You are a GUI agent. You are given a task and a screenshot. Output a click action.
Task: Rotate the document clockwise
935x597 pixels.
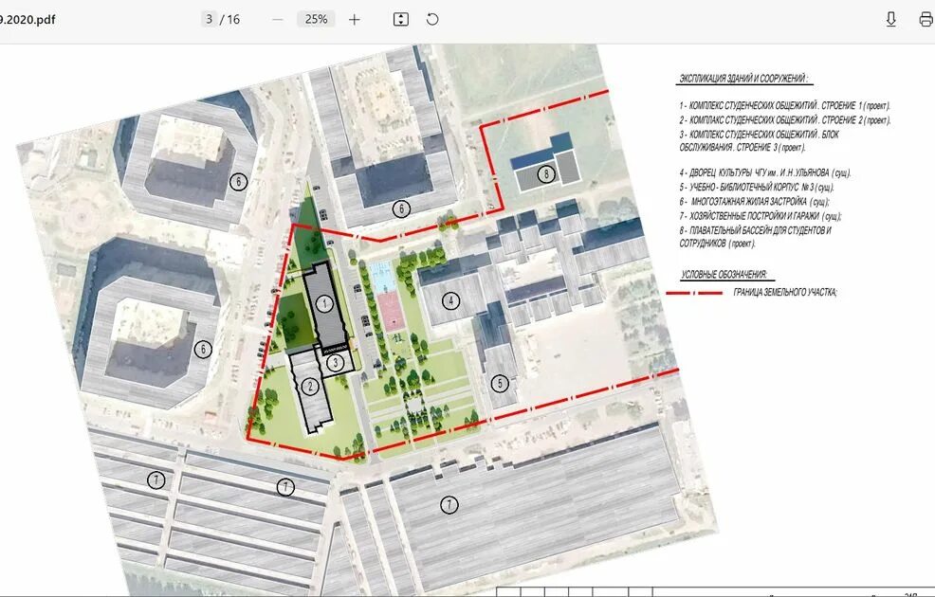click(432, 19)
